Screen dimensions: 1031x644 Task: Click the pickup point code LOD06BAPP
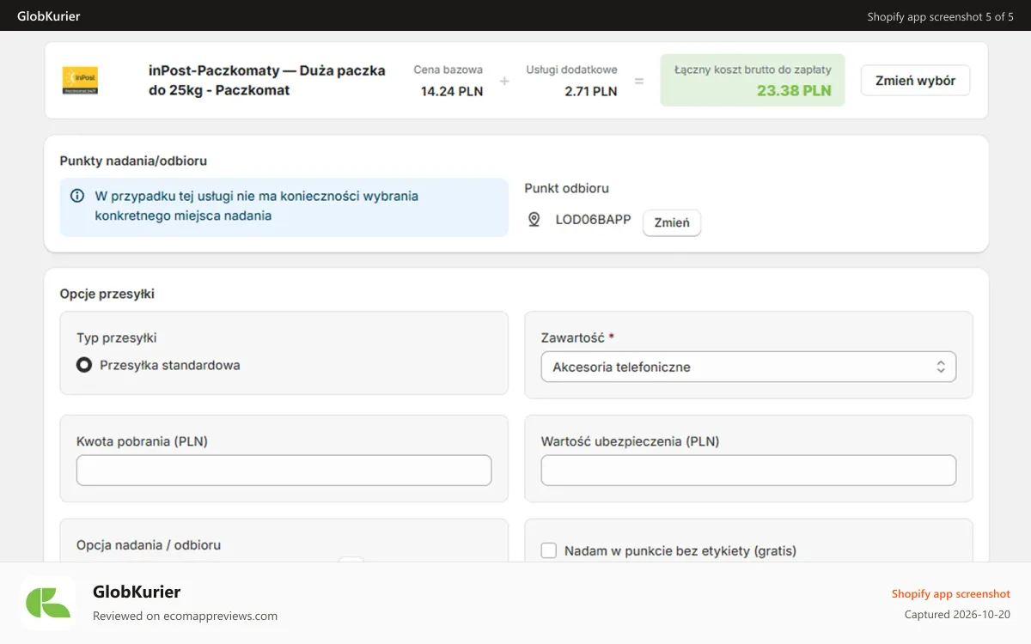pyautogui.click(x=593, y=220)
